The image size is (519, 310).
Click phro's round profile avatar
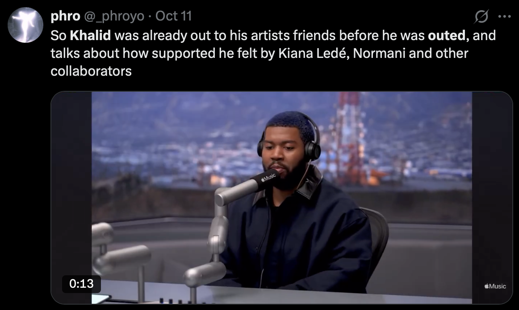point(25,25)
